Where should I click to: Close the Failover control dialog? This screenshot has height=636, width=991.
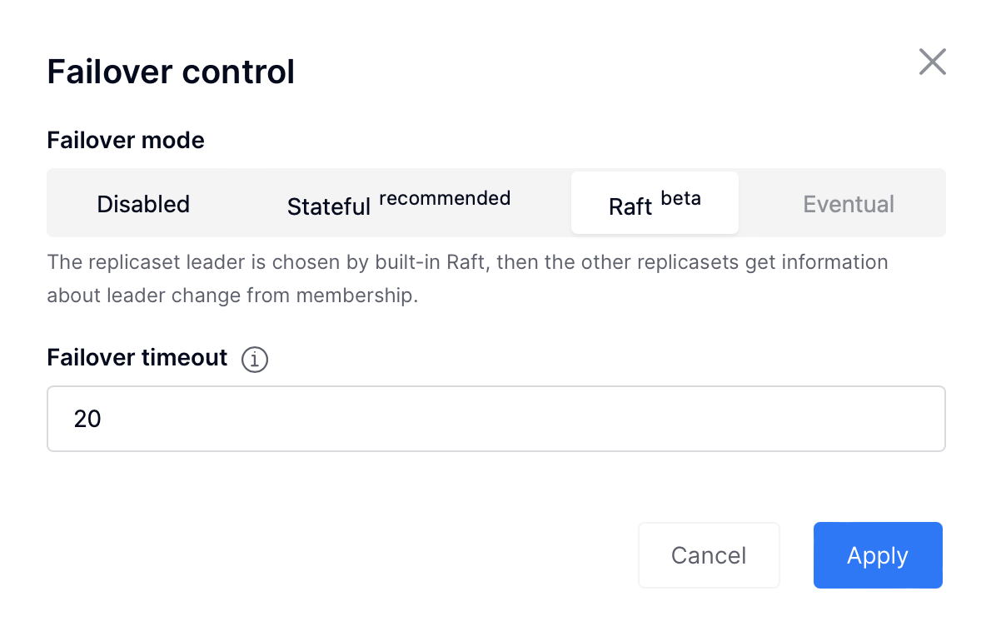tap(932, 62)
